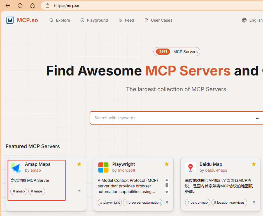Click the Baidu Map description starting 百度地图核心API
The height and width of the screenshot is (216, 263).
point(219,186)
